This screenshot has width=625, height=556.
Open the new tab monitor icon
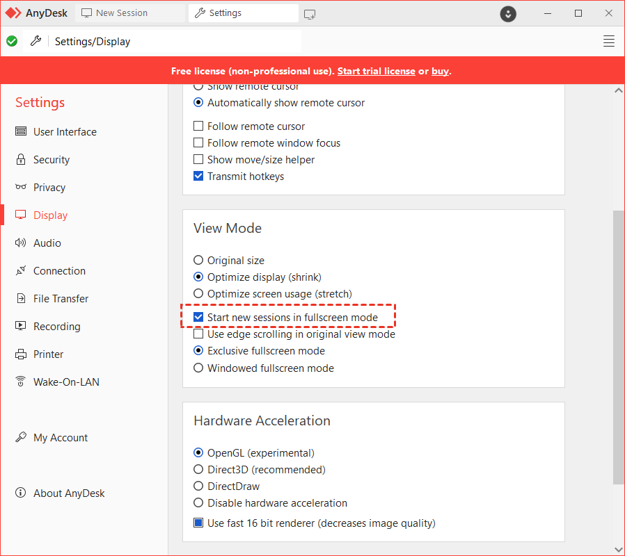(x=310, y=13)
